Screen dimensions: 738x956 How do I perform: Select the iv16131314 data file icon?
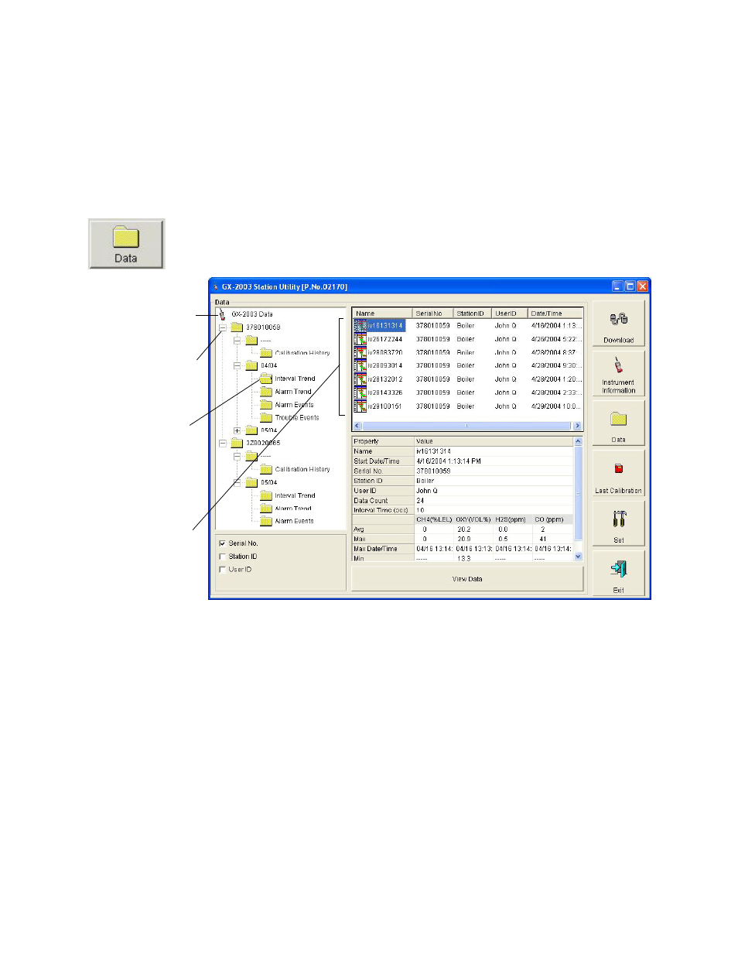point(360,326)
